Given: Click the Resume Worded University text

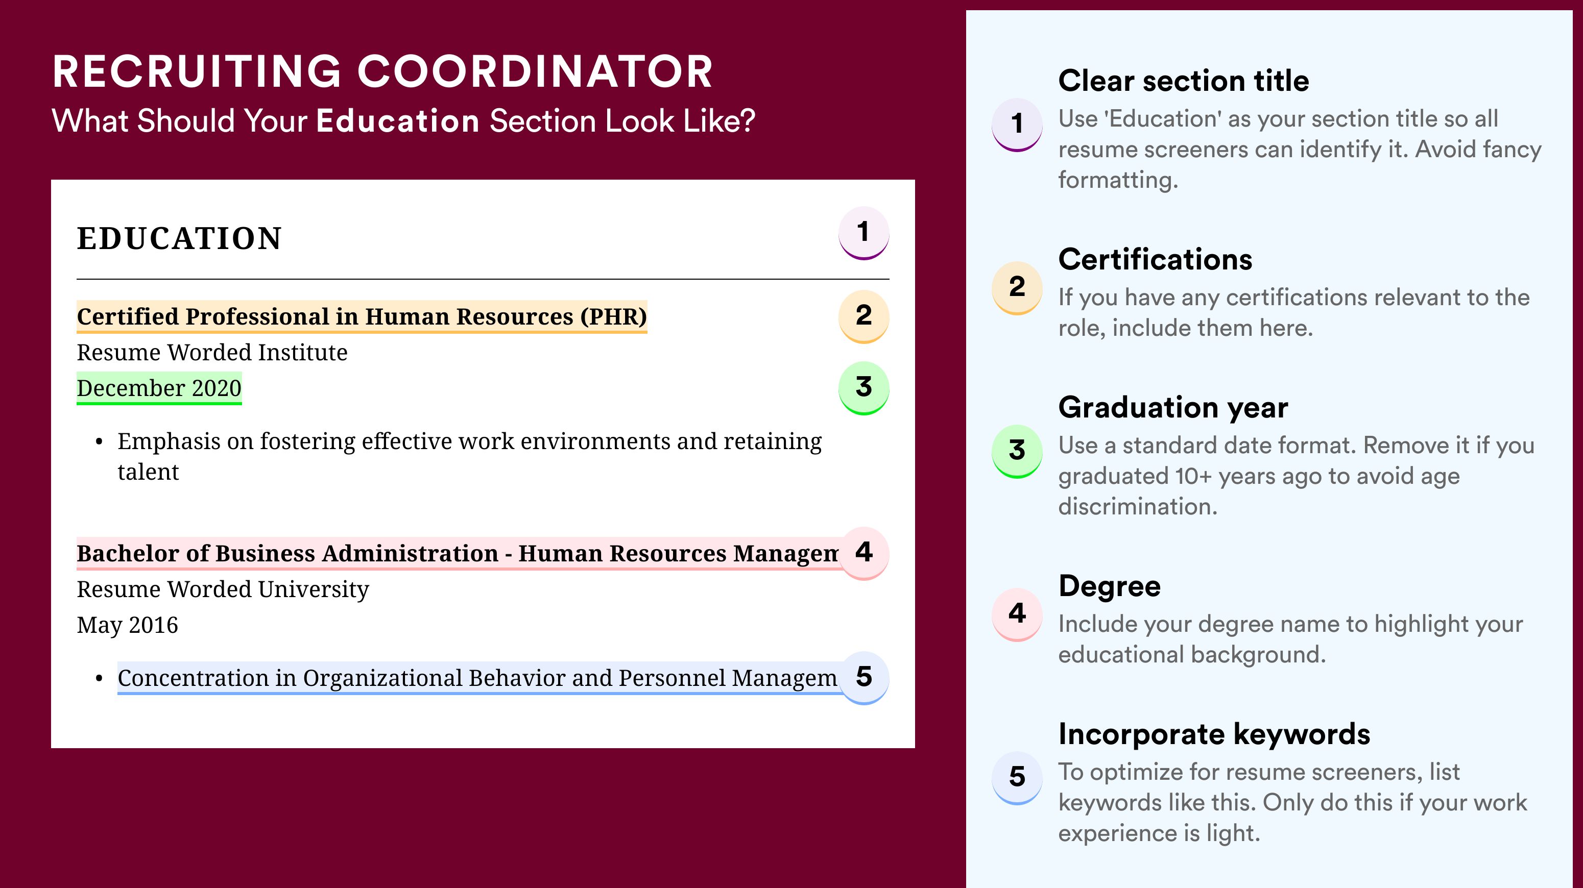Looking at the screenshot, I should (223, 589).
